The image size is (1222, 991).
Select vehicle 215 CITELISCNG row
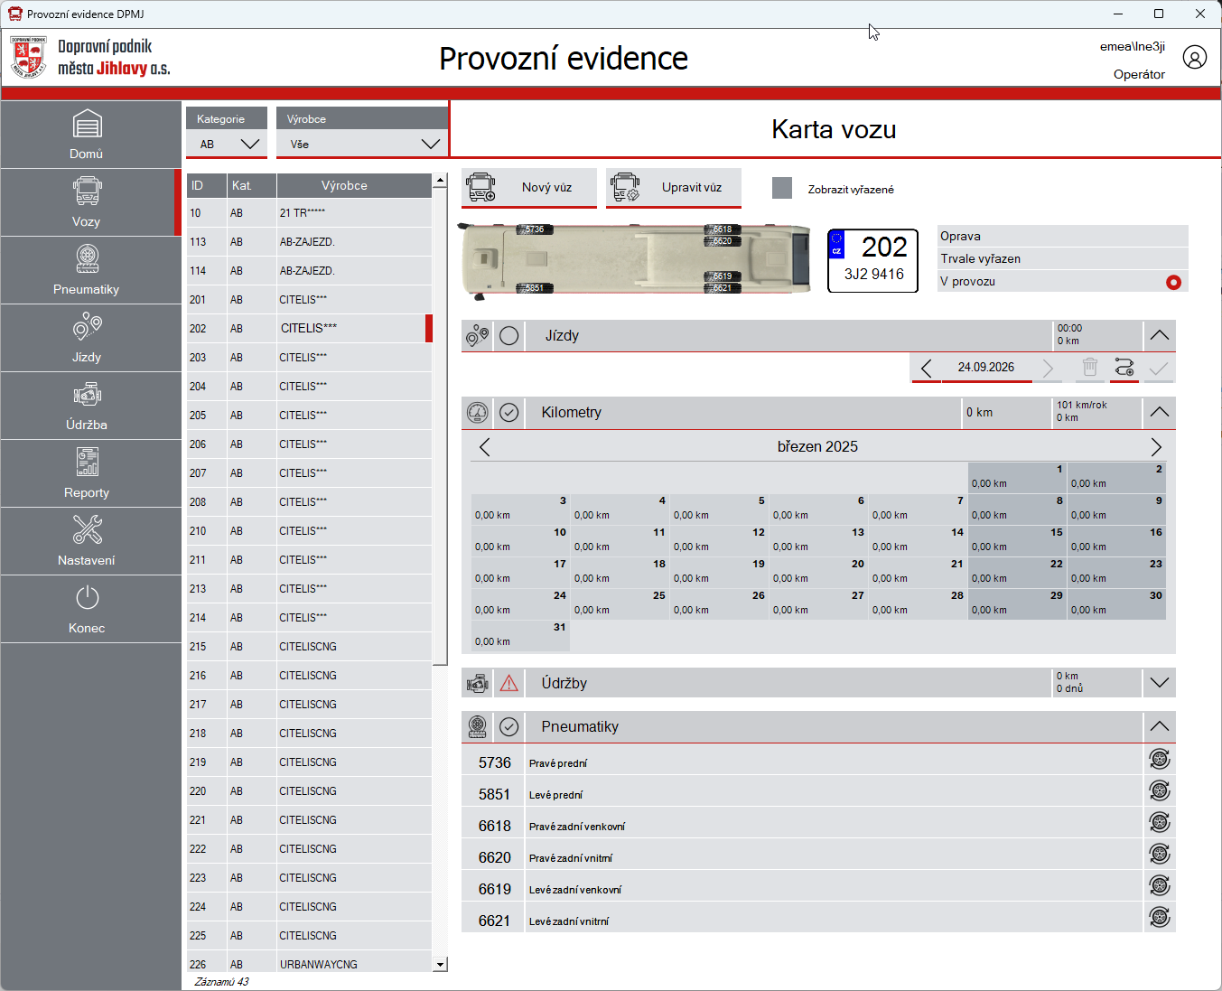pos(309,647)
